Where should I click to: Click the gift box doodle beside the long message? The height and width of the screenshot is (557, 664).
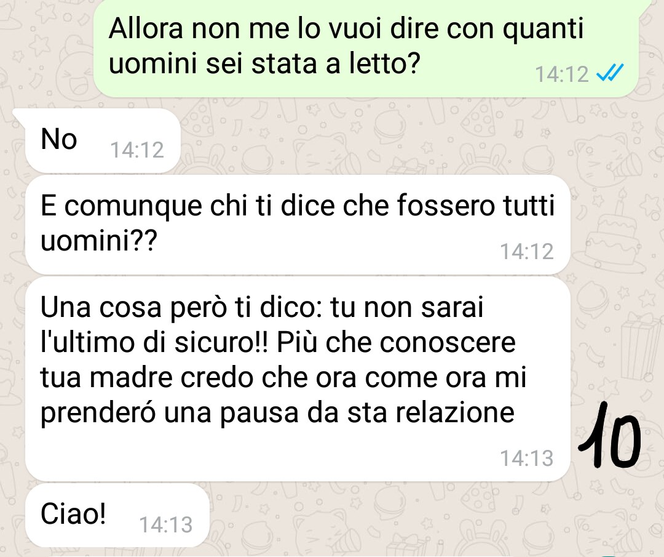(641, 347)
